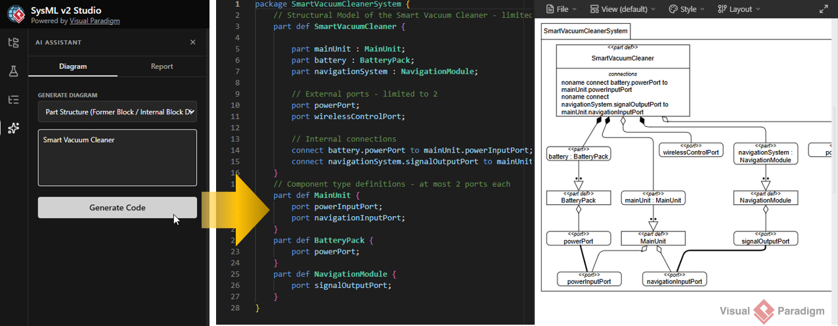Click the flask icon in the sidebar

coord(13,72)
